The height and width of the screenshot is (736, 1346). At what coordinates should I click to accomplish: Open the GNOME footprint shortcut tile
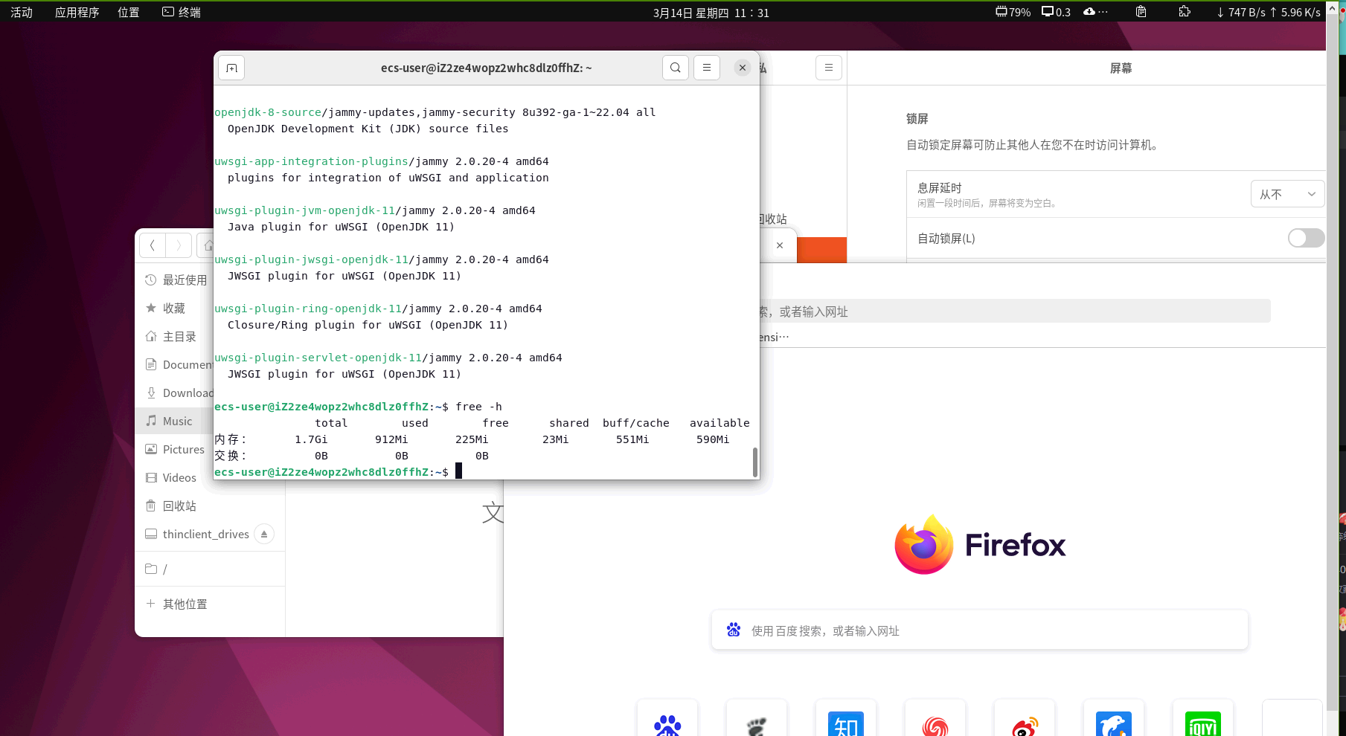[x=757, y=718]
